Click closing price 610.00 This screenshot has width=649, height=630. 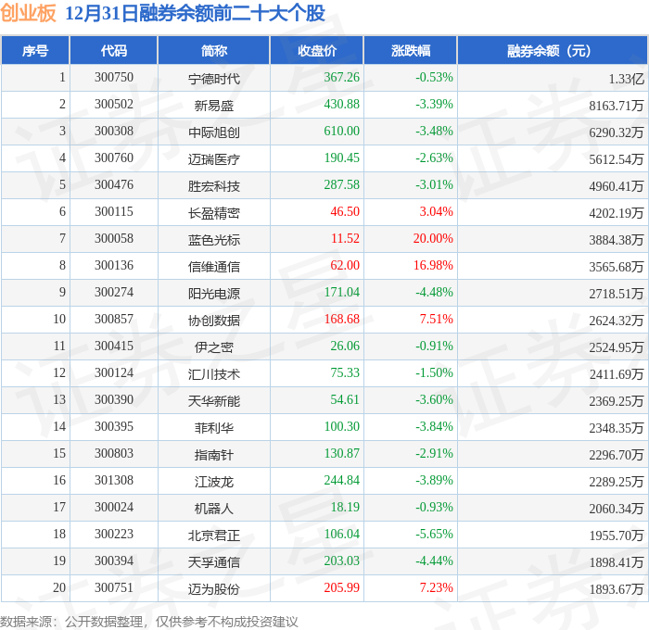[341, 132]
